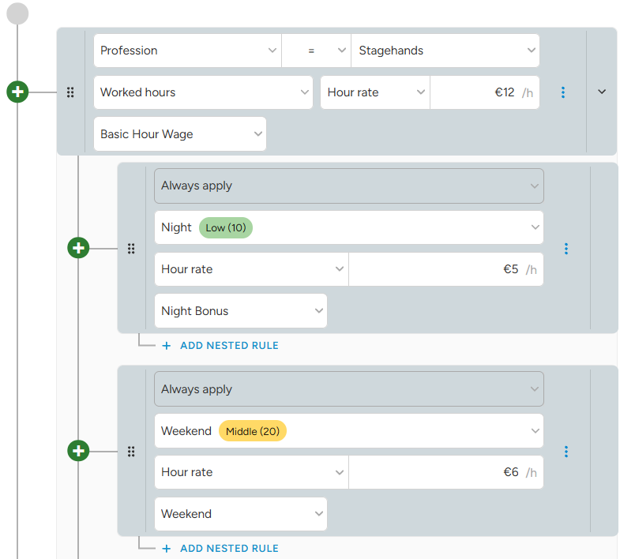620x559 pixels.
Task: Click the green plus beside Stagehands rule
Action: coord(17,92)
